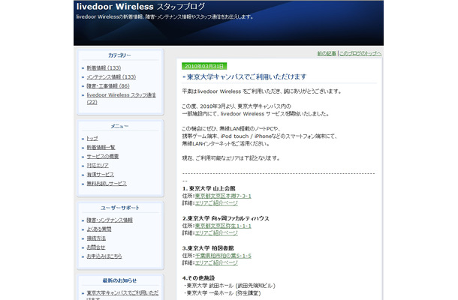458x300 pixels.
Task: Open article title 東京大学キャンパスでご利用いただけます
Action: click(x=246, y=77)
